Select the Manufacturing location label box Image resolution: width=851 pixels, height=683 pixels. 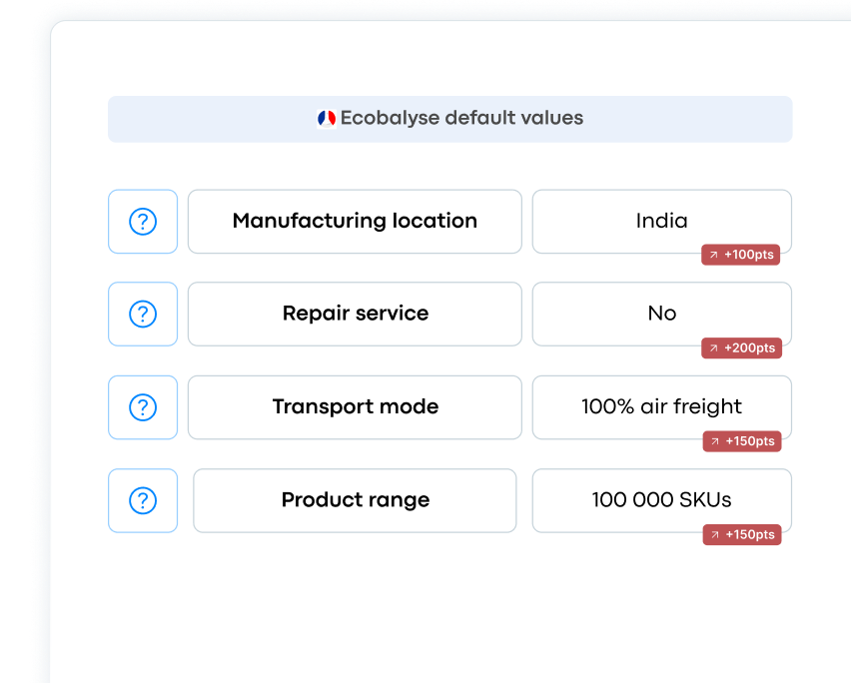pyautogui.click(x=355, y=222)
